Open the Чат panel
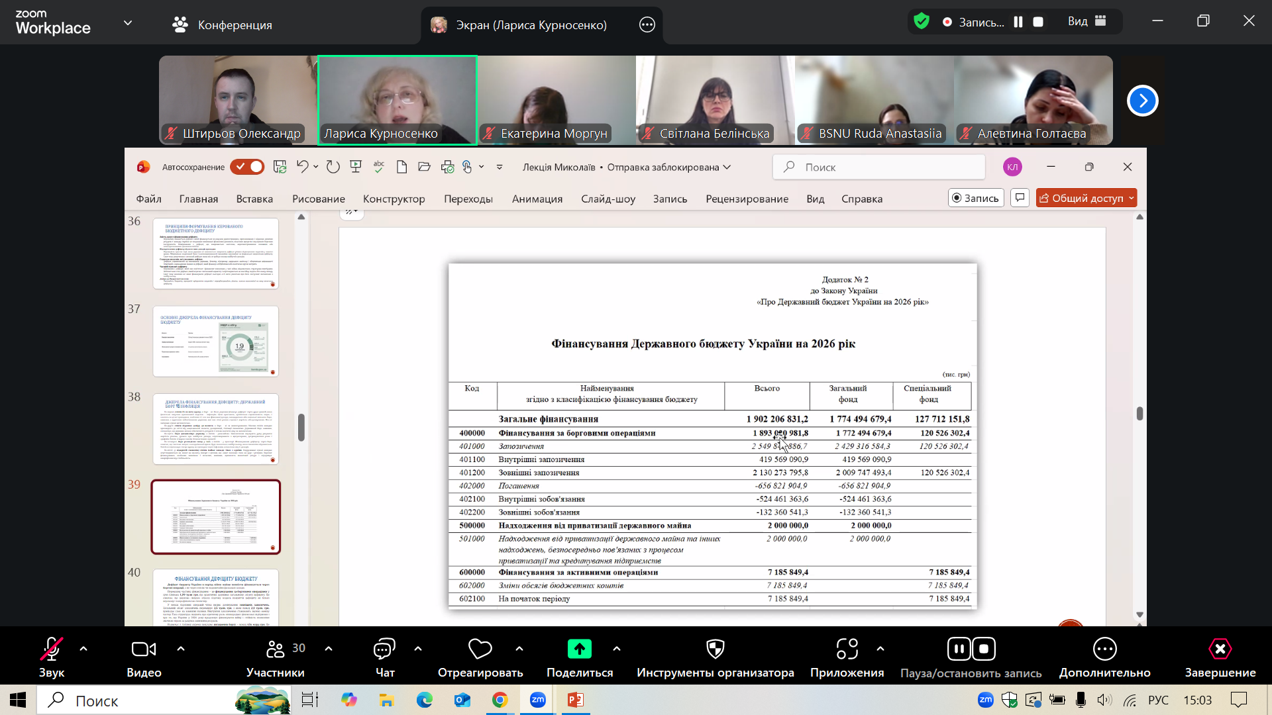 pyautogui.click(x=384, y=649)
